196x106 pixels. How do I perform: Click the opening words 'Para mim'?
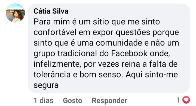52,22
